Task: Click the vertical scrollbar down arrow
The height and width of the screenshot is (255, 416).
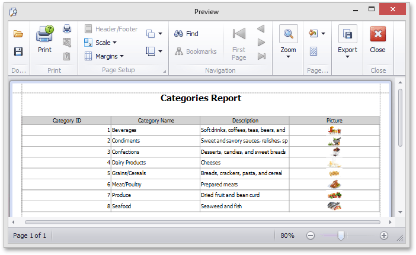Action: (401, 212)
